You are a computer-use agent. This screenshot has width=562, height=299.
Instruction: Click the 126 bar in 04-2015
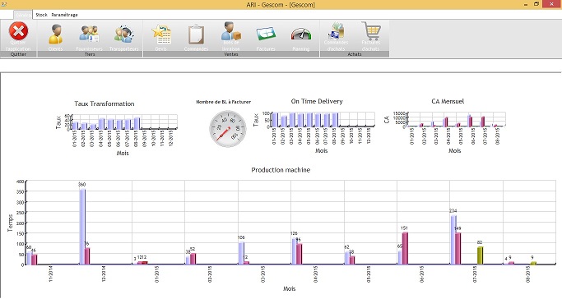point(295,251)
